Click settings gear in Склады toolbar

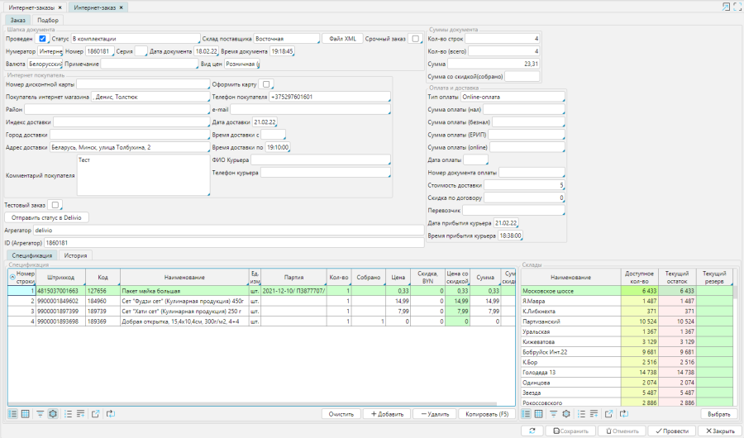point(566,413)
